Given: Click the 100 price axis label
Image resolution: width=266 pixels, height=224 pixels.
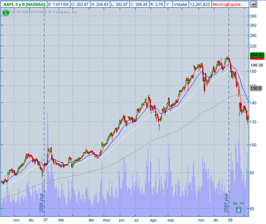Looking at the screenshot, I should (x=253, y=145).
